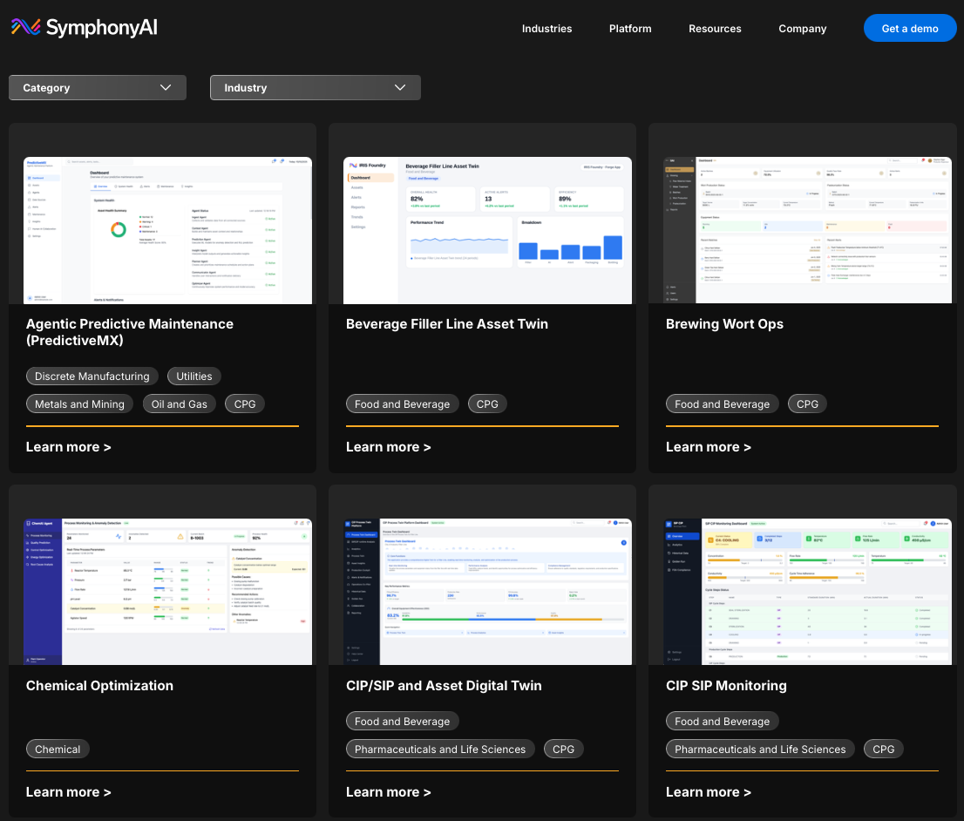This screenshot has height=821, width=964.
Task: Expand the Category dropdown
Action: 97,87
